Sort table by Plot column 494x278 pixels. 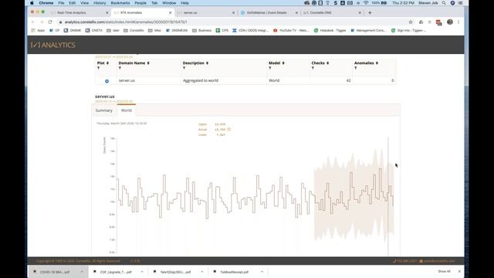(x=107, y=63)
